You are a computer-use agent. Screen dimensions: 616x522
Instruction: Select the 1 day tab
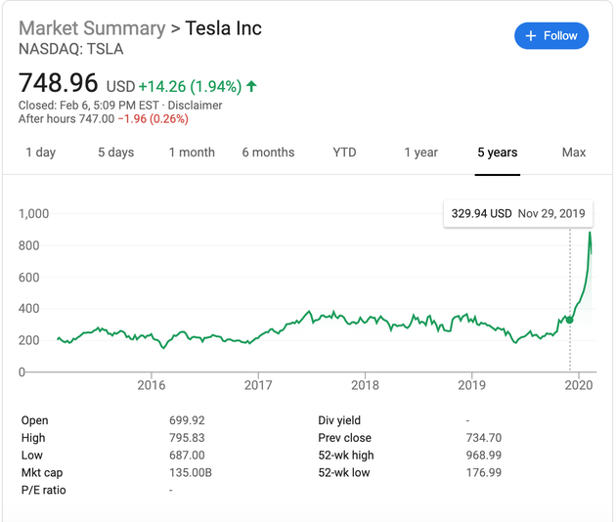40,152
